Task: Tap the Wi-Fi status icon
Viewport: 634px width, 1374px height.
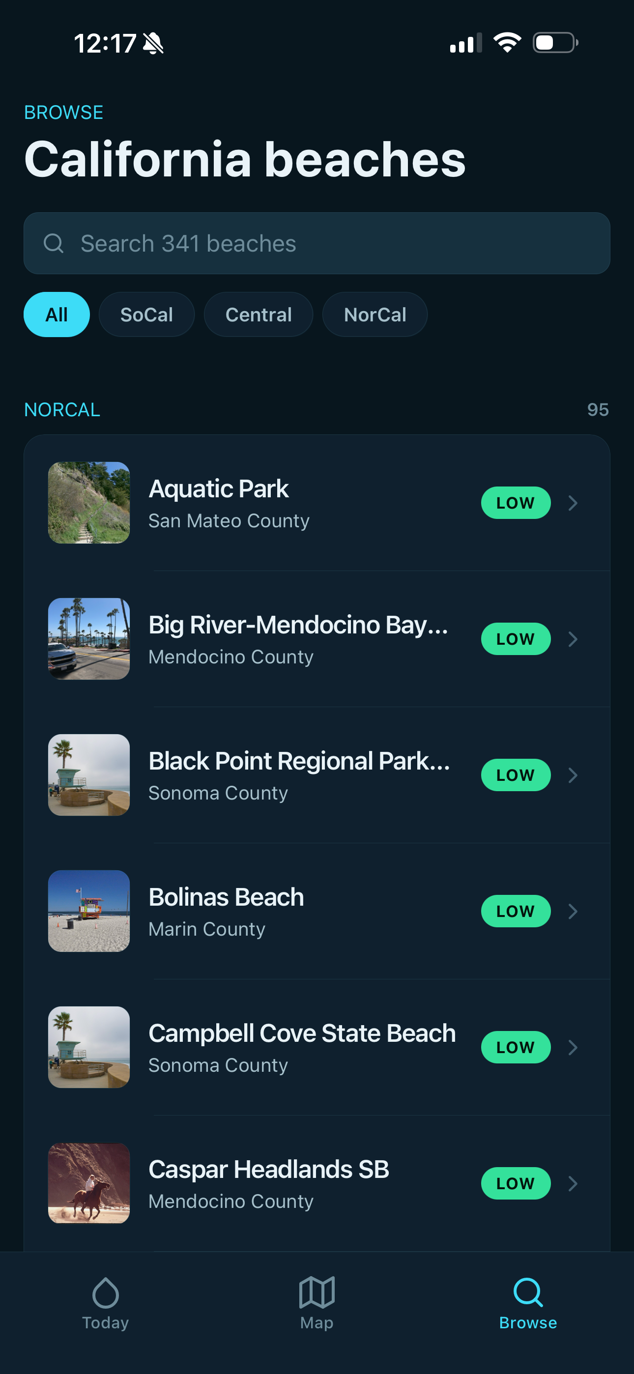Action: (507, 43)
